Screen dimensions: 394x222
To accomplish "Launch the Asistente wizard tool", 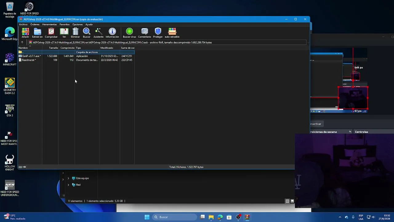I will click(x=98, y=33).
